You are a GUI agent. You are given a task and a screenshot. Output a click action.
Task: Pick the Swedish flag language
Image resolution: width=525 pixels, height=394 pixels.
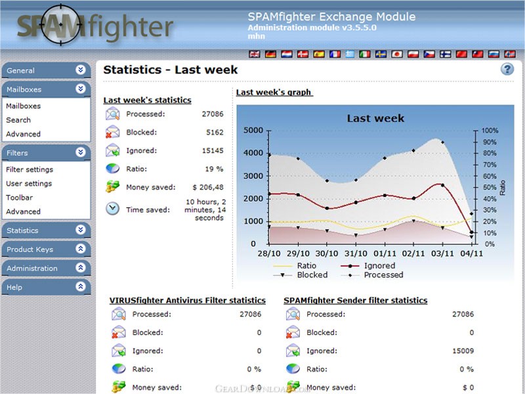[x=381, y=54]
